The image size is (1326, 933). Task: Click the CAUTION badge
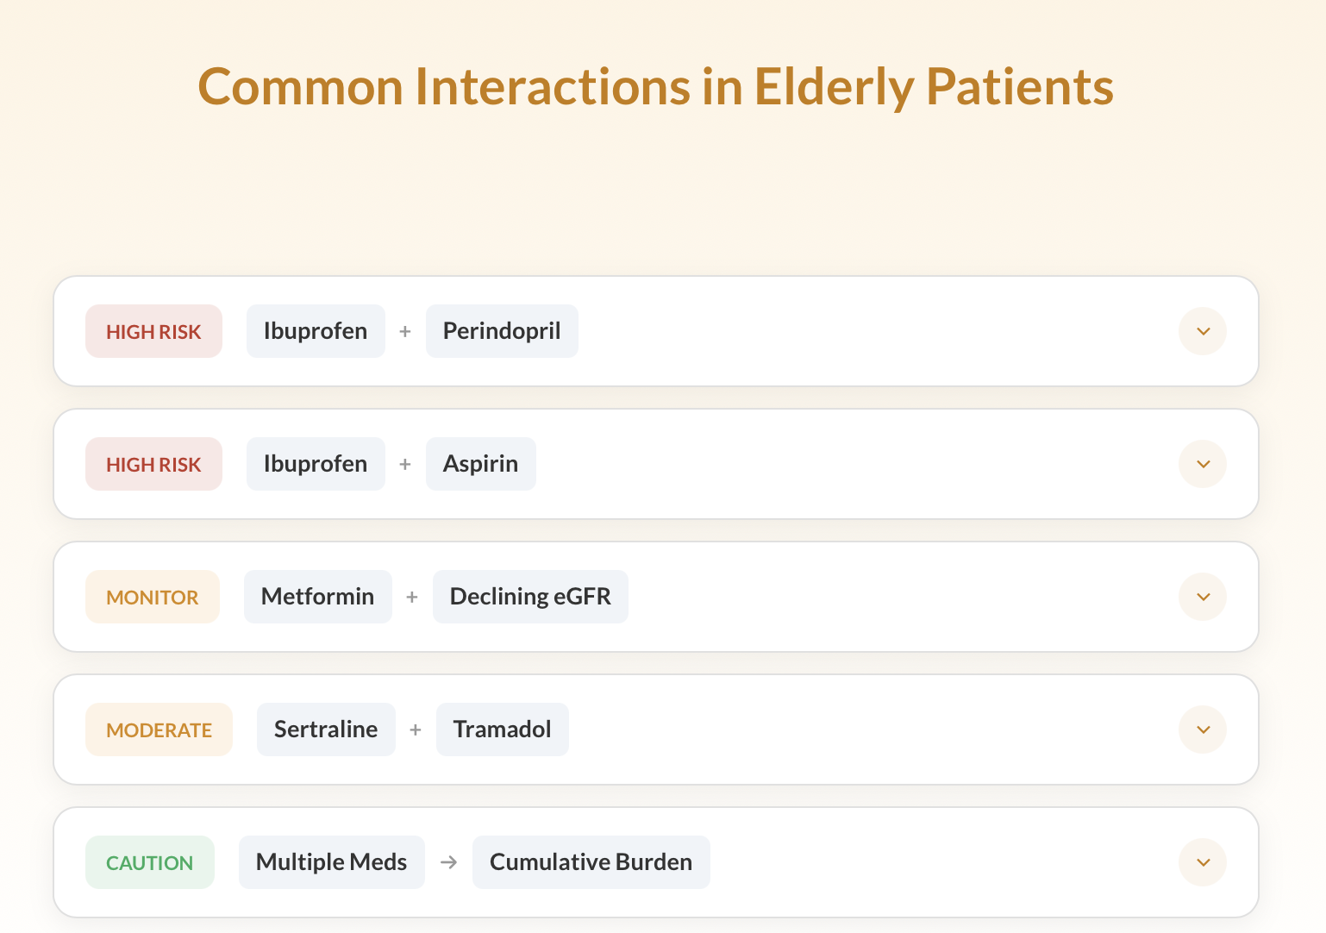pos(150,861)
